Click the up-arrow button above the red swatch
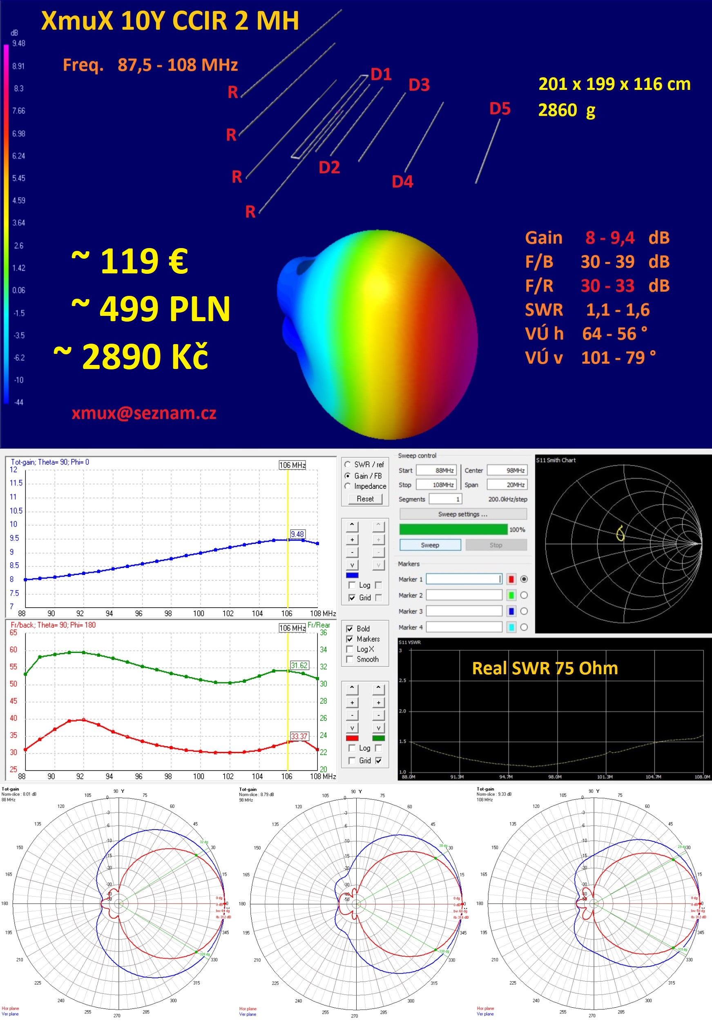Image resolution: width=712 pixels, height=1022 pixels. [x=352, y=689]
